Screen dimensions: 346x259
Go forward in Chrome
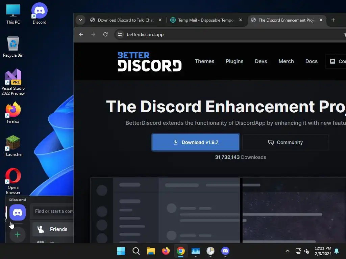coord(93,35)
